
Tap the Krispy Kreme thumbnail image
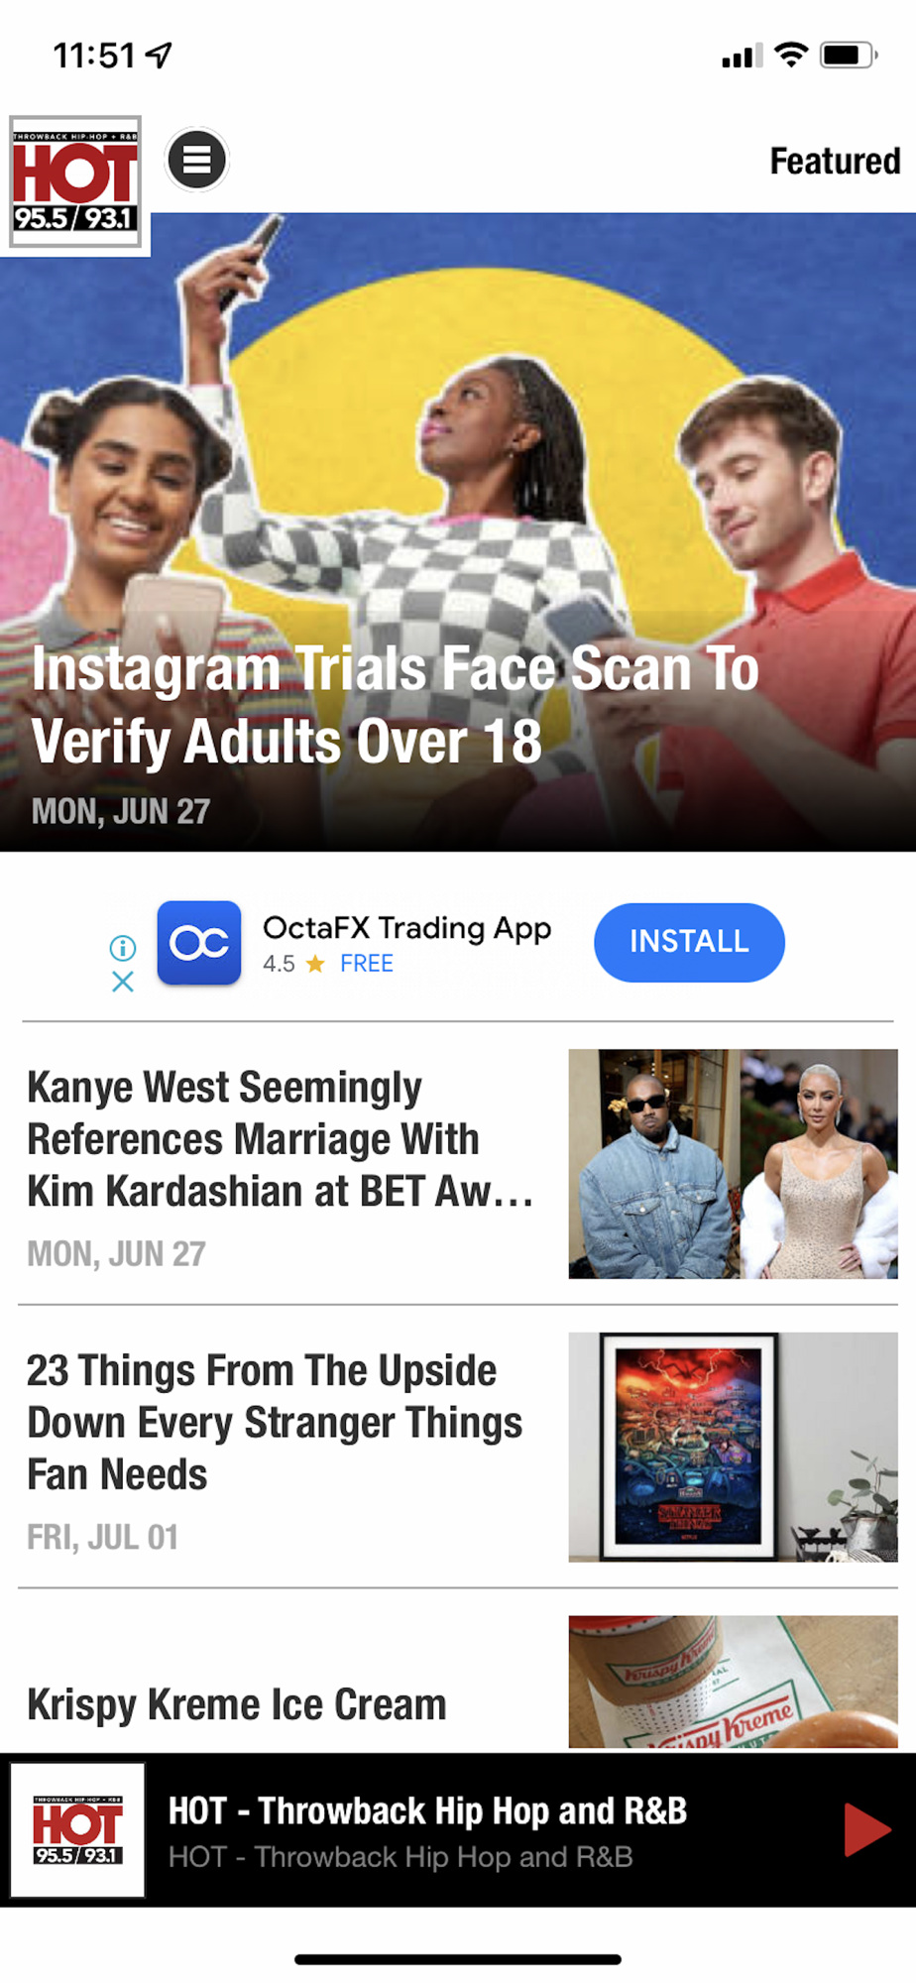point(733,1682)
